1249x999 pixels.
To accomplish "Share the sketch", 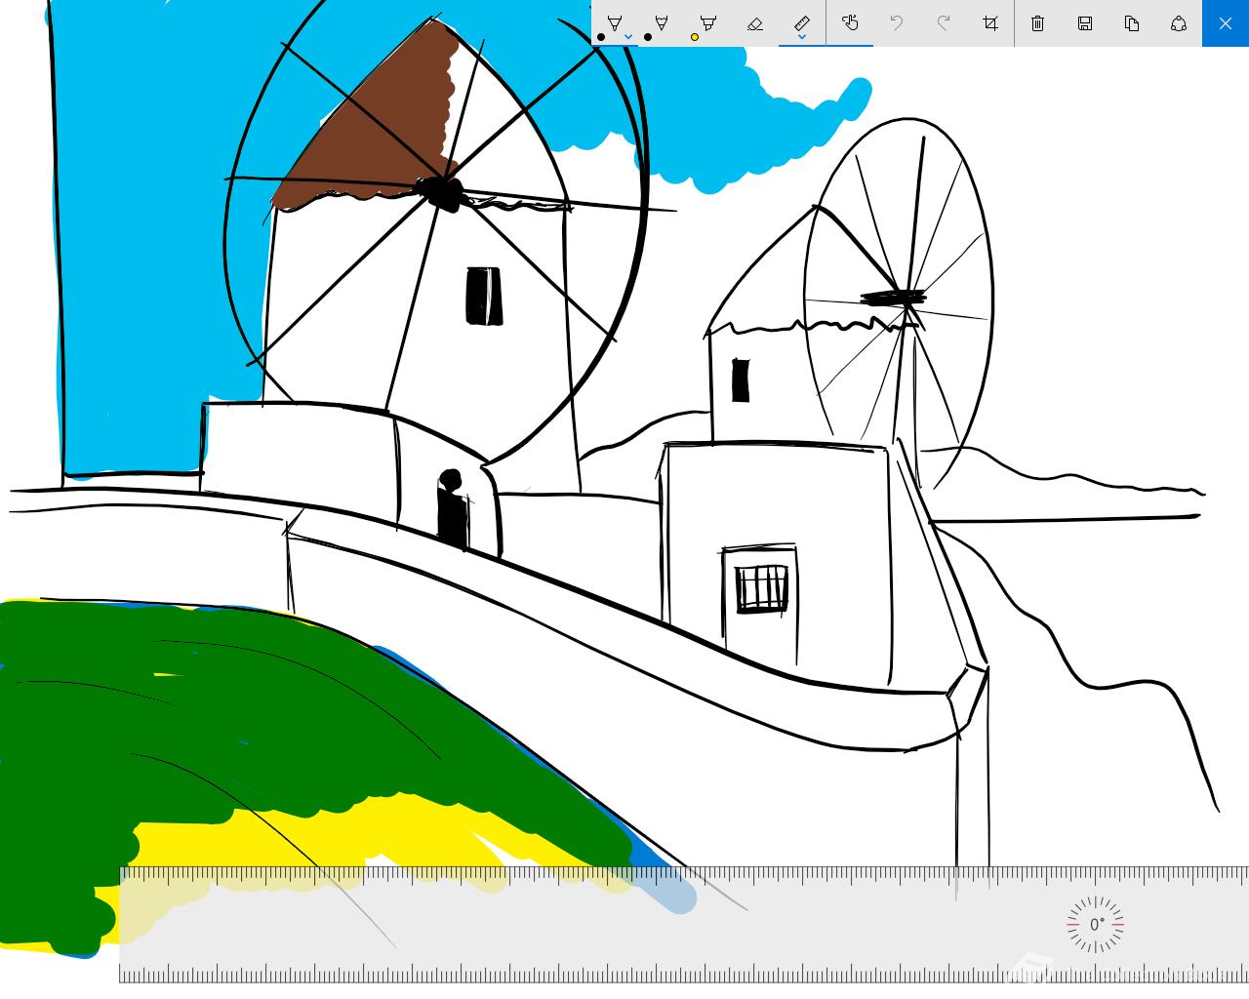I will coord(1179,22).
